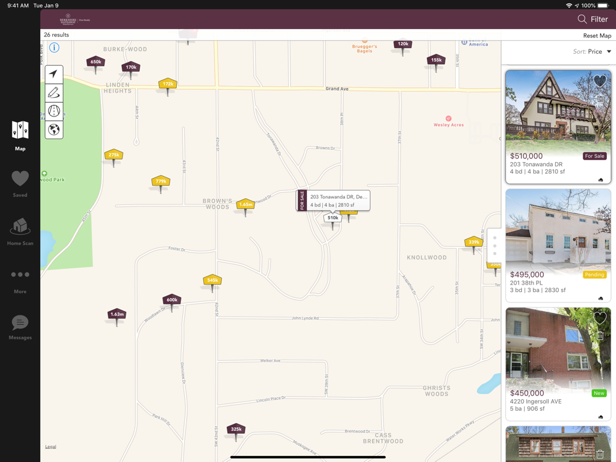Click the "For Sale" status badge

[x=594, y=156]
